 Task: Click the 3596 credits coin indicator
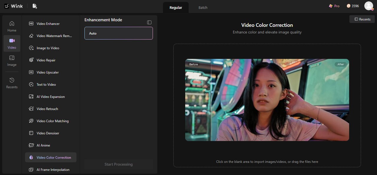[x=353, y=6]
